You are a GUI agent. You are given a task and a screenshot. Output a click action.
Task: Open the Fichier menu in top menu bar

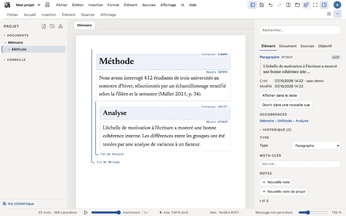tap(62, 5)
